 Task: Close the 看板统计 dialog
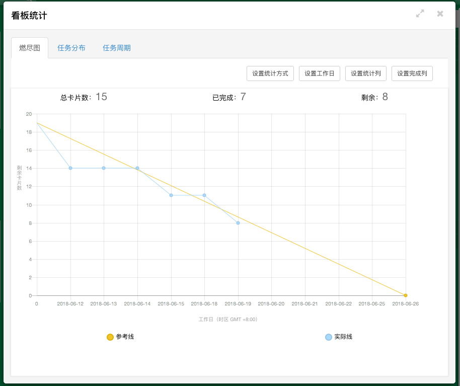coord(440,14)
